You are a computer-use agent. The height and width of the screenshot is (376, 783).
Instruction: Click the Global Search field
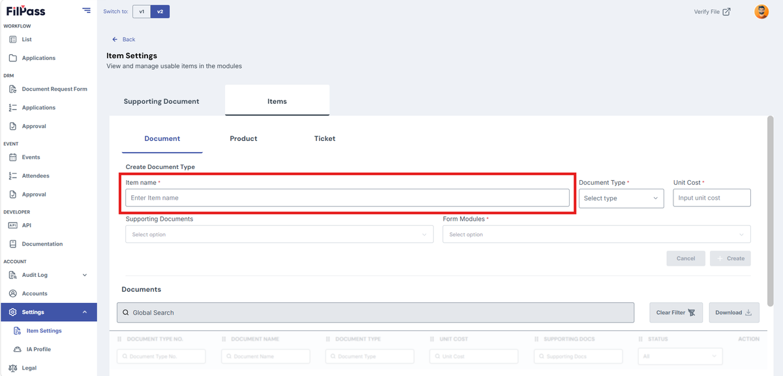click(x=375, y=313)
